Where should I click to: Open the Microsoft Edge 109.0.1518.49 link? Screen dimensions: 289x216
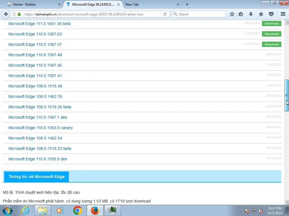(35, 86)
